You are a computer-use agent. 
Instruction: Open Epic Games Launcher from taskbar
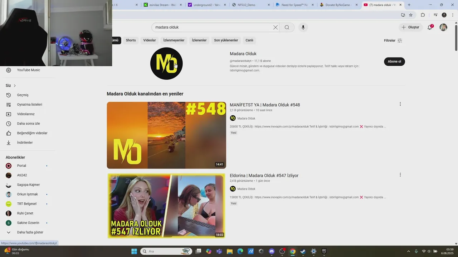[x=324, y=251]
